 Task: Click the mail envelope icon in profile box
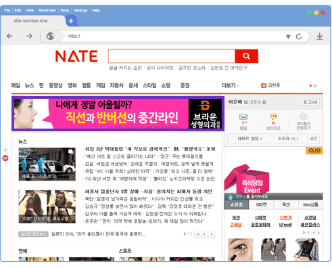(x=243, y=116)
